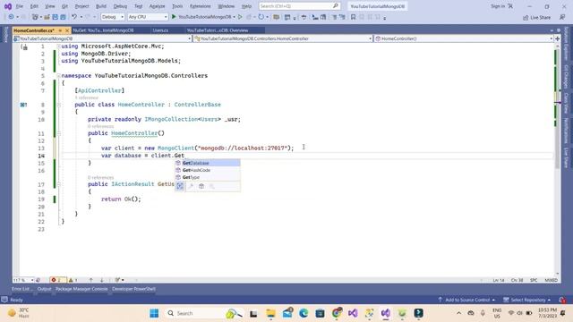Click the implementation glyph on line 8

coord(23,105)
